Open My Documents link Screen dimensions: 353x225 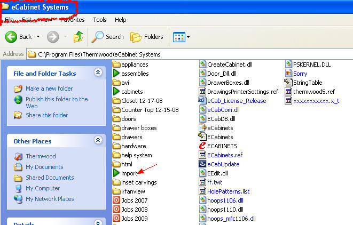click(x=44, y=167)
